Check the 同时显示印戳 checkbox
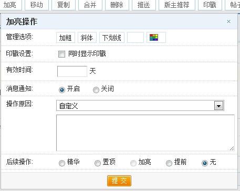 pos(61,54)
